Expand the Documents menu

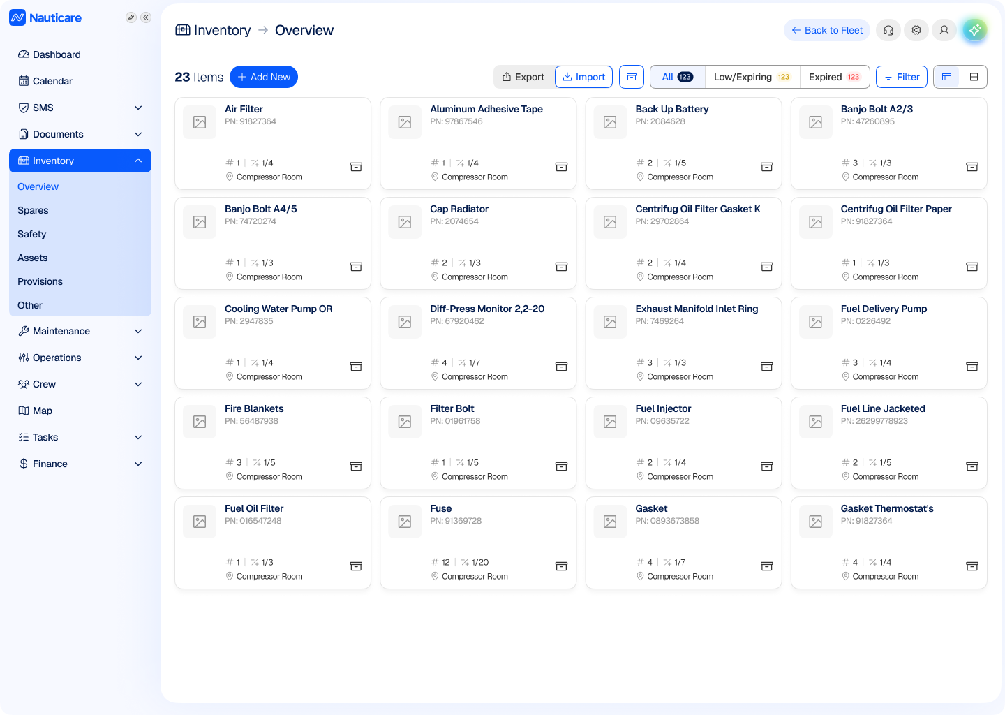point(138,134)
